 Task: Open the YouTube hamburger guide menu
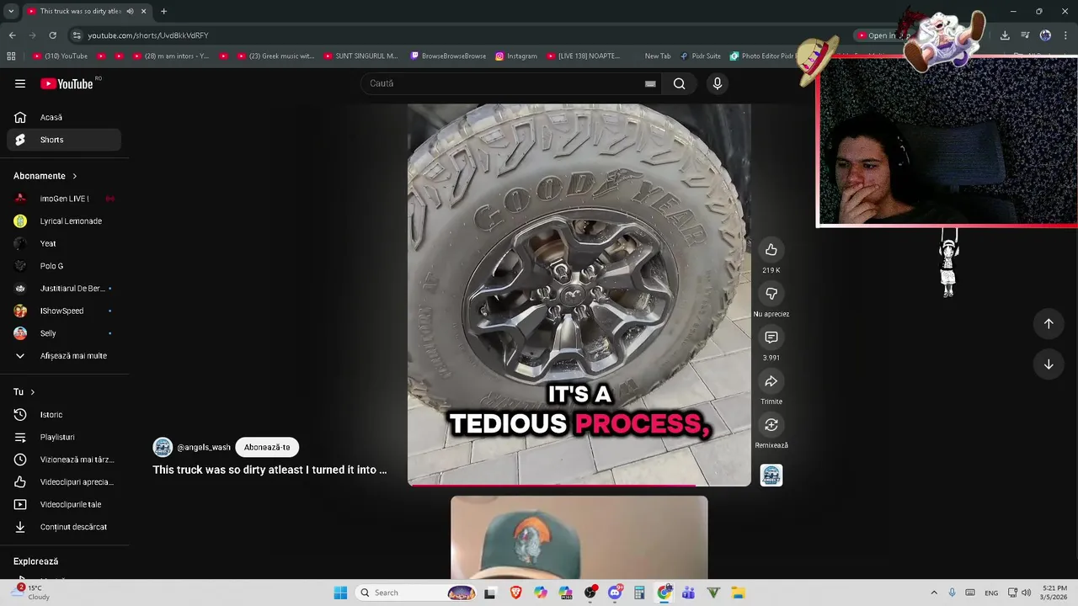pos(20,83)
